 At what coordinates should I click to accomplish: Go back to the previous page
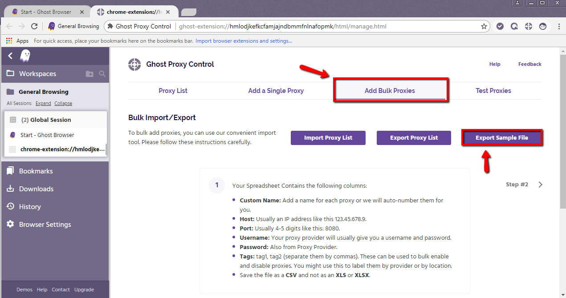(9, 26)
